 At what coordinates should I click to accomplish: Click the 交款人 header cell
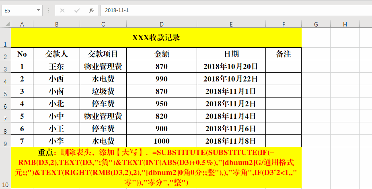[56, 54]
